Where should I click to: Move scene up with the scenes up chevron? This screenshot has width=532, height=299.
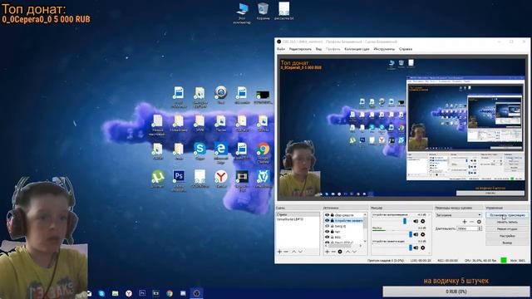293,252
